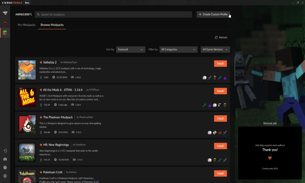Focus the Search for modpacks field
Viewport: 305px width, 183px height.
pyautogui.click(x=114, y=14)
